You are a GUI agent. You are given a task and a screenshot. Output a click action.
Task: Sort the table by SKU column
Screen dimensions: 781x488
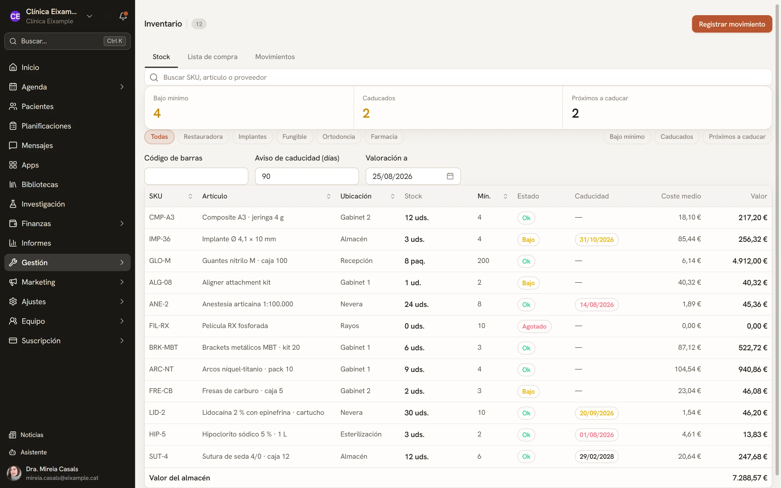[190, 196]
